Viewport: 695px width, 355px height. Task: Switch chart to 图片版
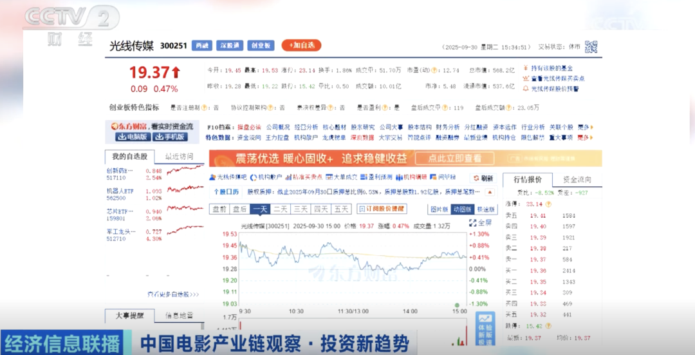(x=440, y=209)
